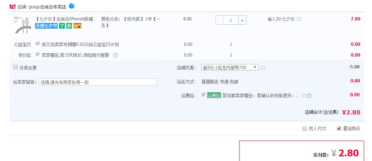Open the blue Wangwang chat icon
Screen dimensions: 372x161
tap(71, 6)
